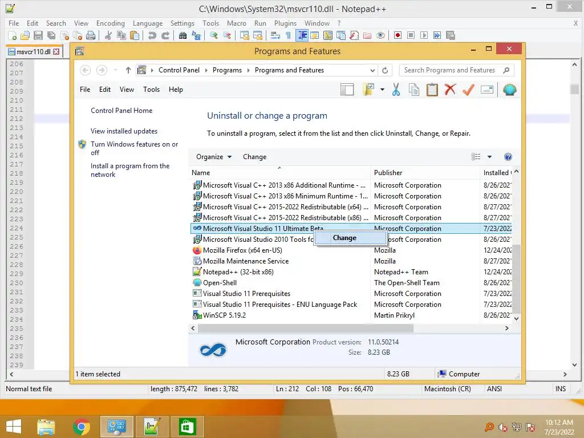Click the orange checkmark Properties icon
The image size is (584, 438).
coord(468,90)
